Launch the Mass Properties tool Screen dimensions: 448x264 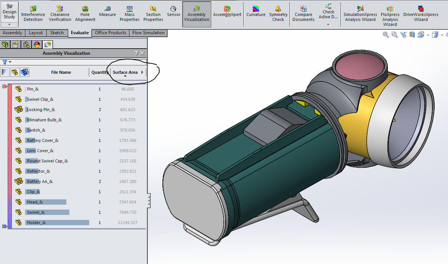click(x=129, y=14)
